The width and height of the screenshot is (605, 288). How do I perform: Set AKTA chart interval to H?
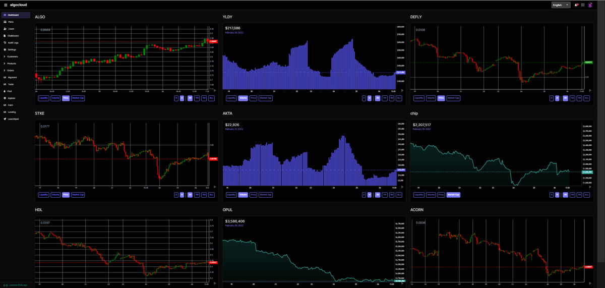coord(370,194)
